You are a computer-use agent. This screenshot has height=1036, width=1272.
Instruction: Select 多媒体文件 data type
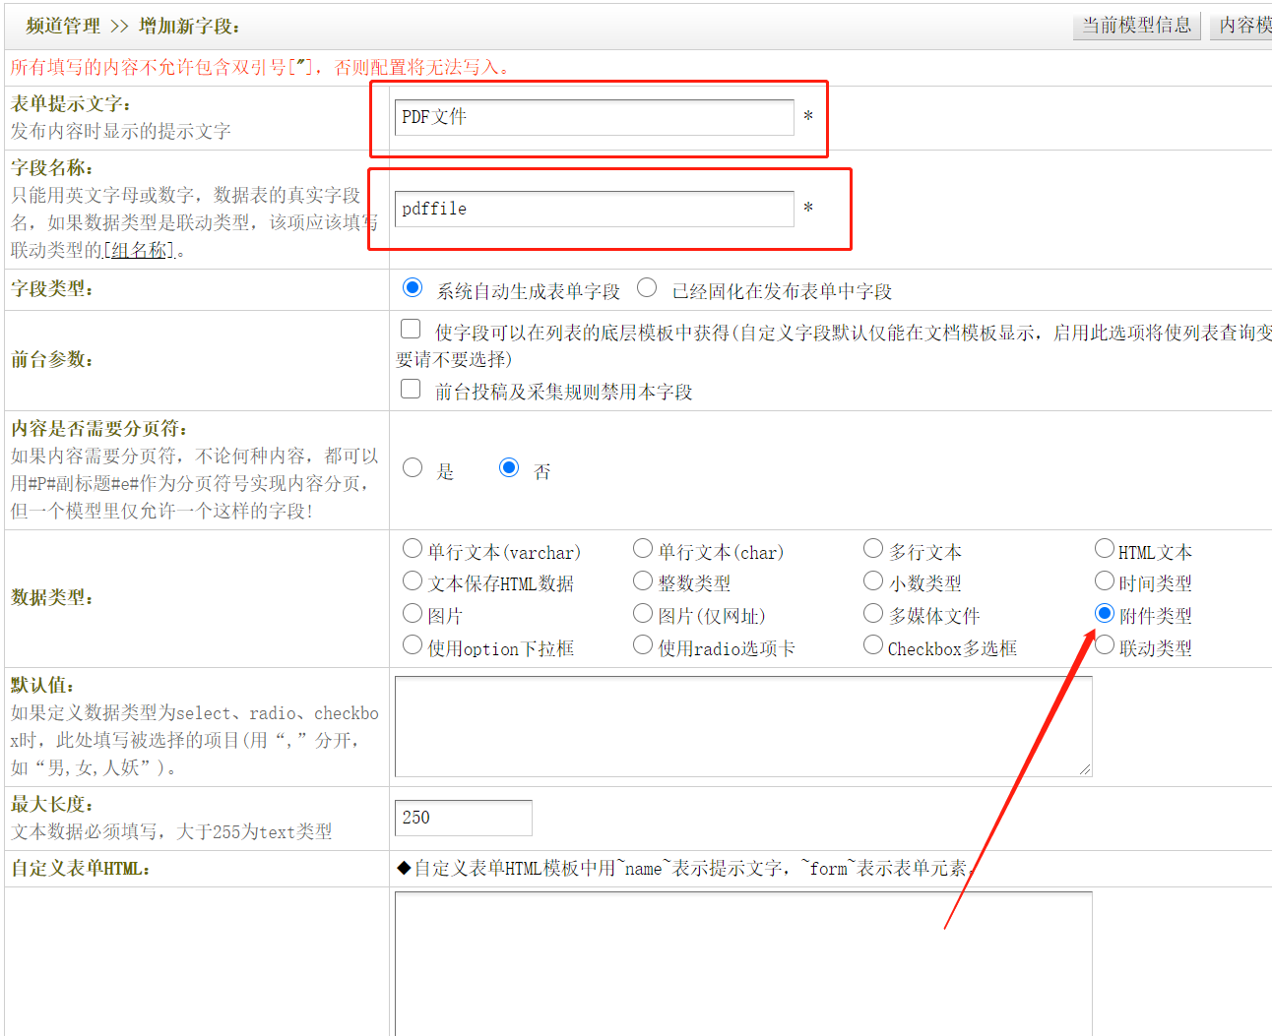point(873,613)
